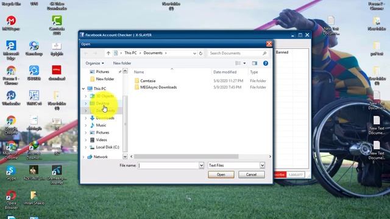Open the red 'download' desktop icon
The height and width of the screenshot is (219, 390).
57,73
